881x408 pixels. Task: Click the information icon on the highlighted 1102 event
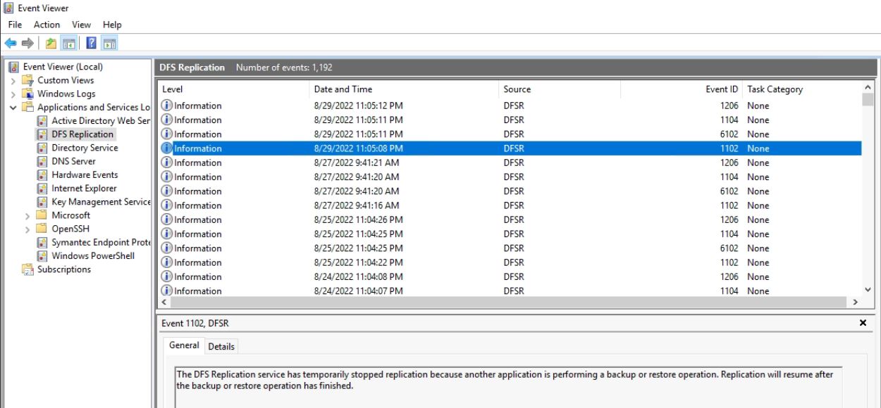pyautogui.click(x=168, y=148)
